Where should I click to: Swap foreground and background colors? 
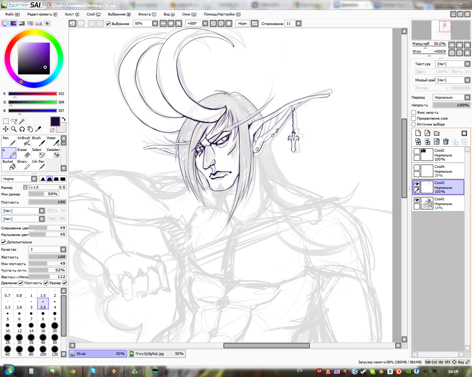click(x=63, y=119)
